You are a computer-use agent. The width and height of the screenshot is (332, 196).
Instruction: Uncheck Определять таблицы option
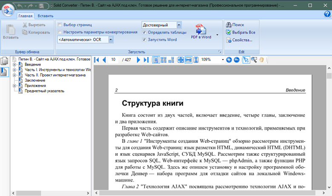click(x=144, y=32)
